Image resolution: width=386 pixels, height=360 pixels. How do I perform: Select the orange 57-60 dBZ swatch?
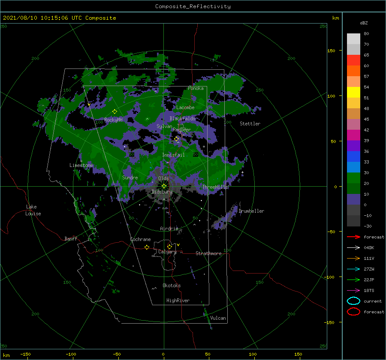(x=353, y=71)
